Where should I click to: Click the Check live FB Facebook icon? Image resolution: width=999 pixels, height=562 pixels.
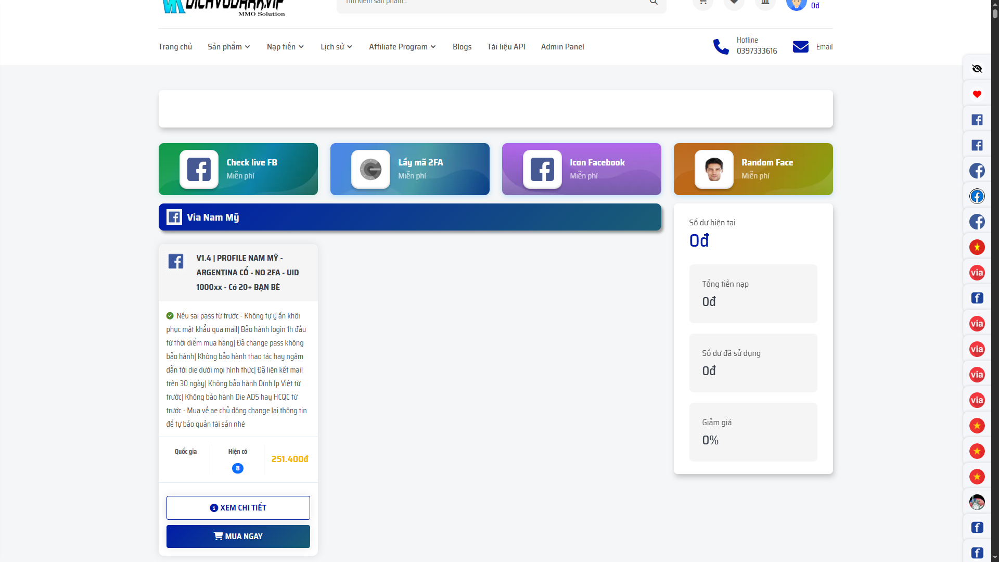click(x=199, y=170)
